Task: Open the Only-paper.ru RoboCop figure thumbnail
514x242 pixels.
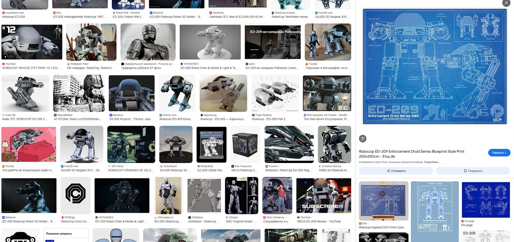Action: pos(168,196)
